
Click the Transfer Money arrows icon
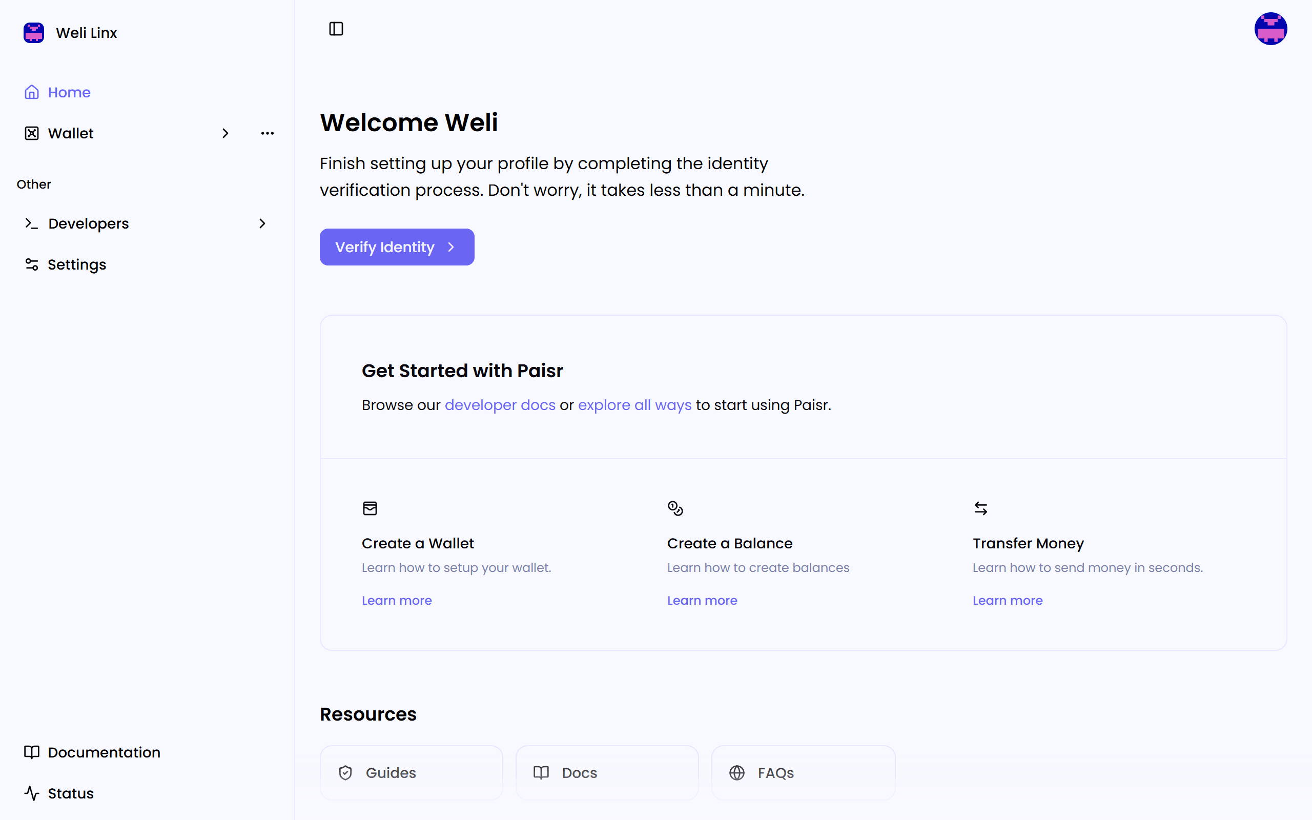click(980, 508)
